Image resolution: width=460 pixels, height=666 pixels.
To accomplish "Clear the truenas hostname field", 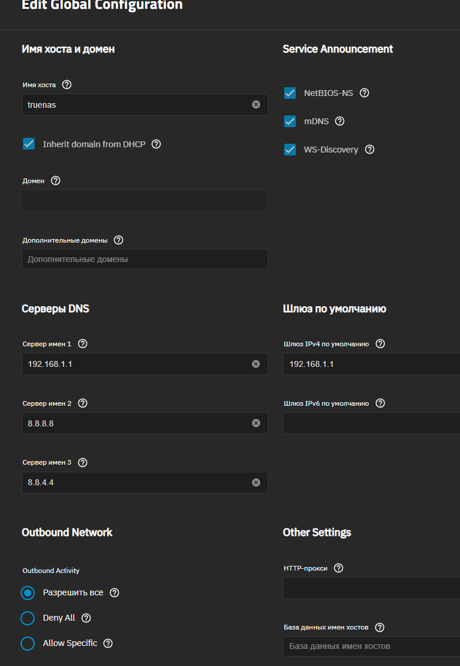I will 256,104.
